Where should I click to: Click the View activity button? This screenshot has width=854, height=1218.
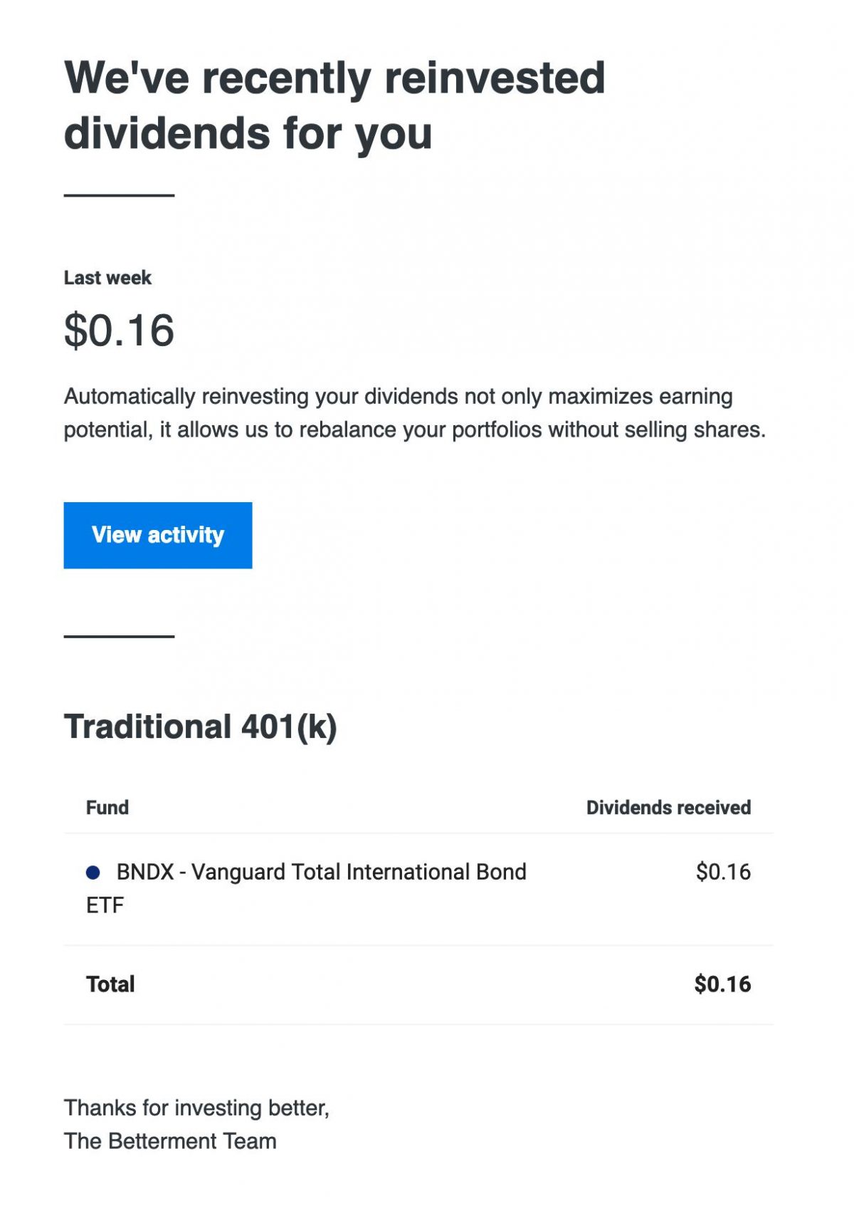click(x=157, y=535)
